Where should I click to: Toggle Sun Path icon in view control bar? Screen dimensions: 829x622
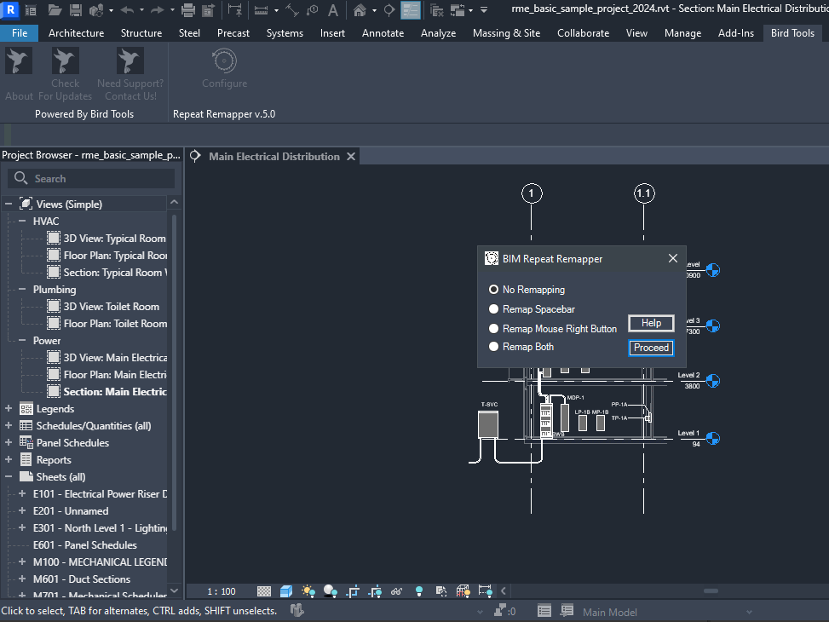[308, 591]
